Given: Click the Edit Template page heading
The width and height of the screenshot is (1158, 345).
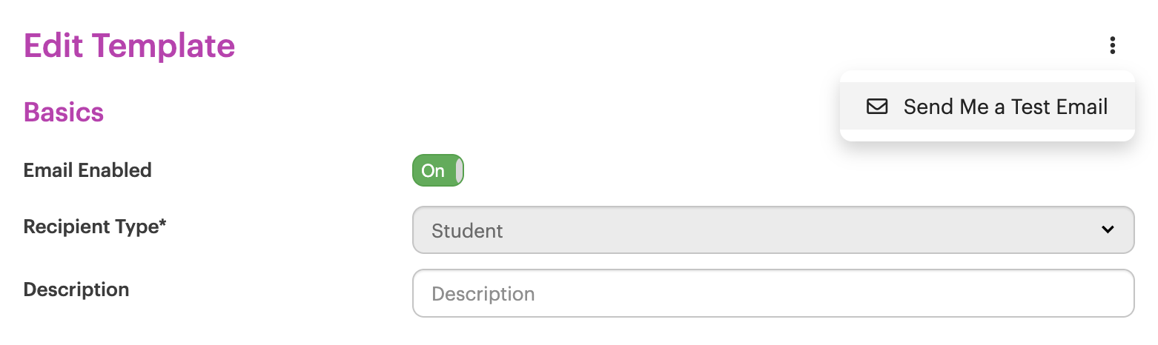Looking at the screenshot, I should point(130,47).
